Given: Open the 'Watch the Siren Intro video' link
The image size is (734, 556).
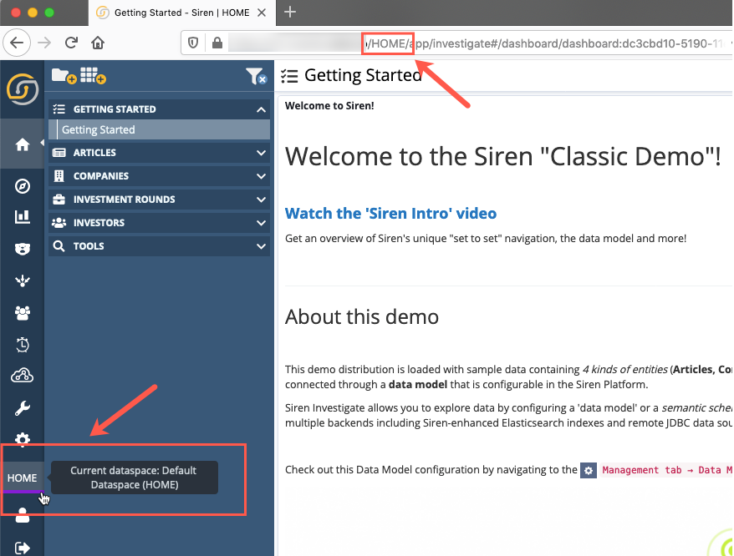Looking at the screenshot, I should tap(390, 213).
